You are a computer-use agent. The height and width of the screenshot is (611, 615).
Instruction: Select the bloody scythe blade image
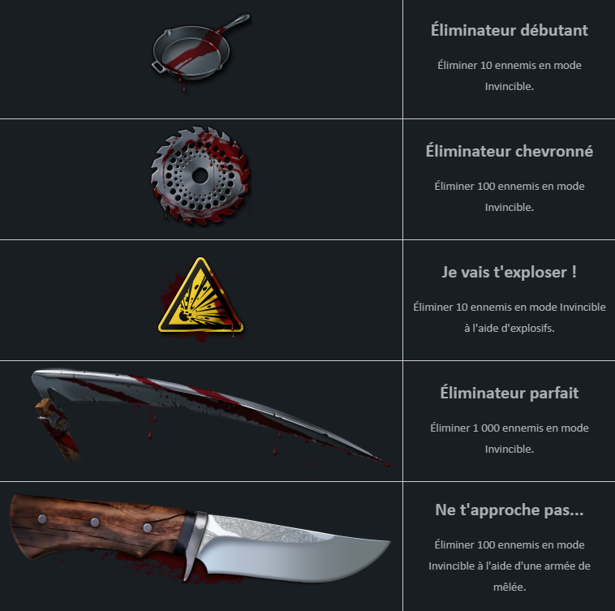pyautogui.click(x=210, y=416)
